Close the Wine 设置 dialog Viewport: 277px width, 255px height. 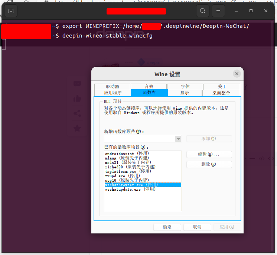[x=237, y=74]
